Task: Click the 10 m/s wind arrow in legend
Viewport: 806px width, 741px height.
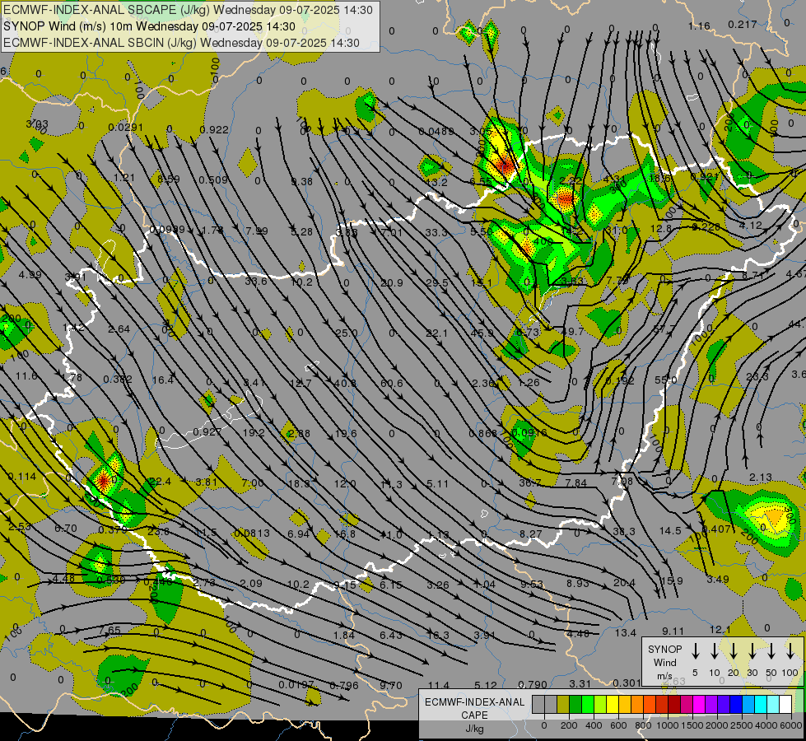Action: [x=714, y=651]
